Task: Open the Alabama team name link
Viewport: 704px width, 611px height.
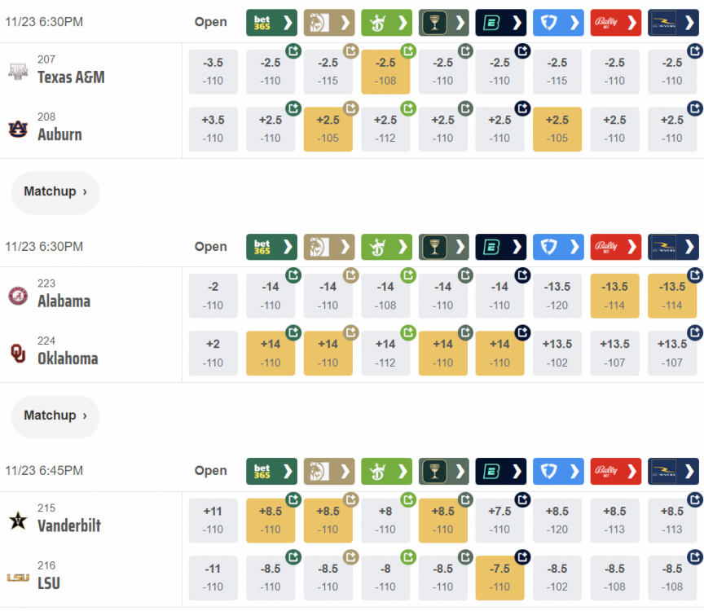Action: [x=64, y=301]
